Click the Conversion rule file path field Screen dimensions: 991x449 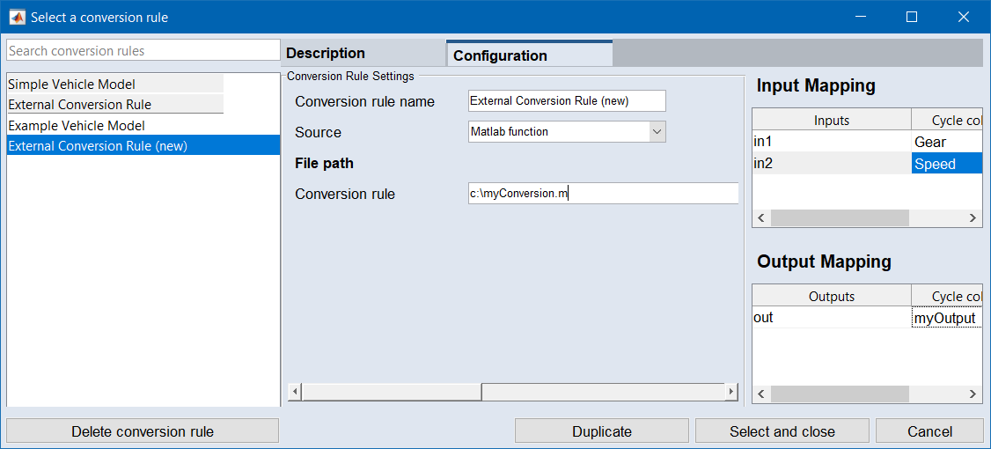tap(603, 194)
